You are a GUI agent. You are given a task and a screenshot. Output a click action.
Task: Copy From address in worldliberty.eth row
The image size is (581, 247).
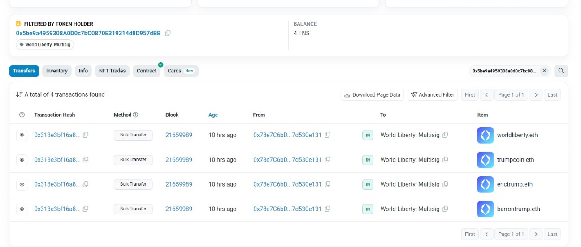coord(328,135)
